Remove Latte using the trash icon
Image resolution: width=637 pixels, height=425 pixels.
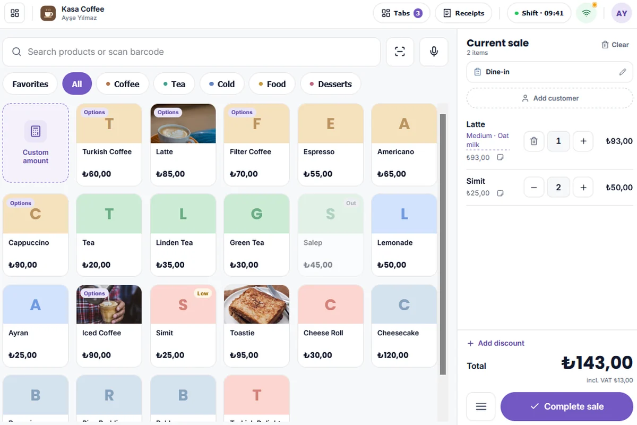(x=534, y=141)
